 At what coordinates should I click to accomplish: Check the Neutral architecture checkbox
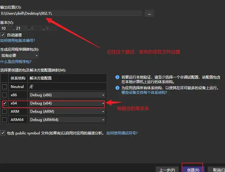coord(5,86)
